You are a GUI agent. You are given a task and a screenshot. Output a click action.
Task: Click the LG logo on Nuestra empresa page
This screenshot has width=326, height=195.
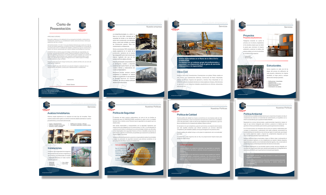[x=111, y=25]
